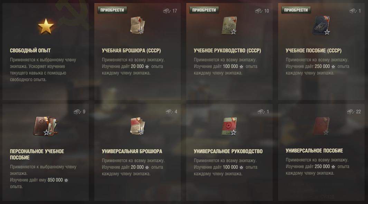Pick the Универсальная брошюра papers icon
Viewport: 368px width, 204px height.
(138, 126)
